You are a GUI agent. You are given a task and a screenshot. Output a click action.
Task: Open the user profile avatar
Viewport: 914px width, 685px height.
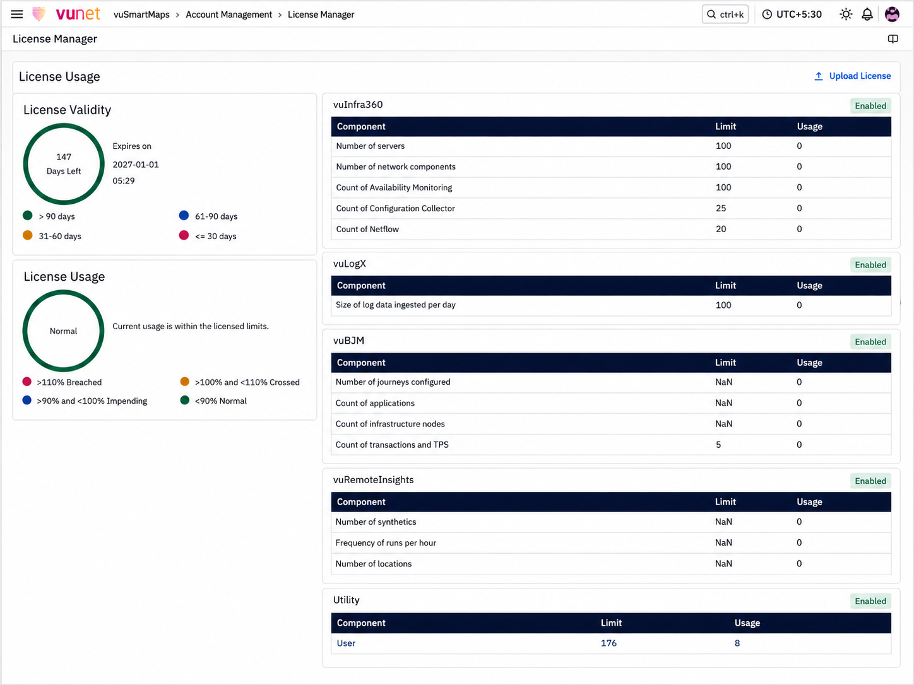point(892,14)
